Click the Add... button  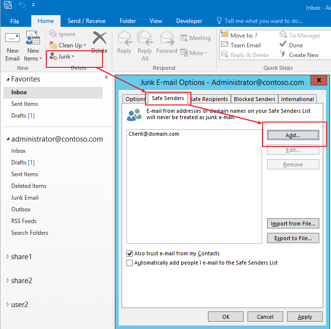[293, 135]
